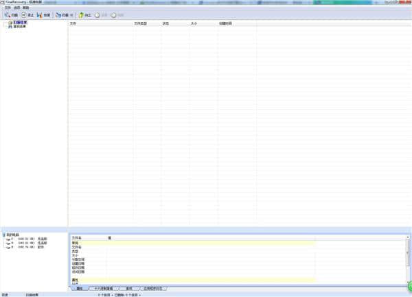The width and height of the screenshot is (412, 297).
Task: Sort by the Size (大小) column header
Action: point(194,23)
